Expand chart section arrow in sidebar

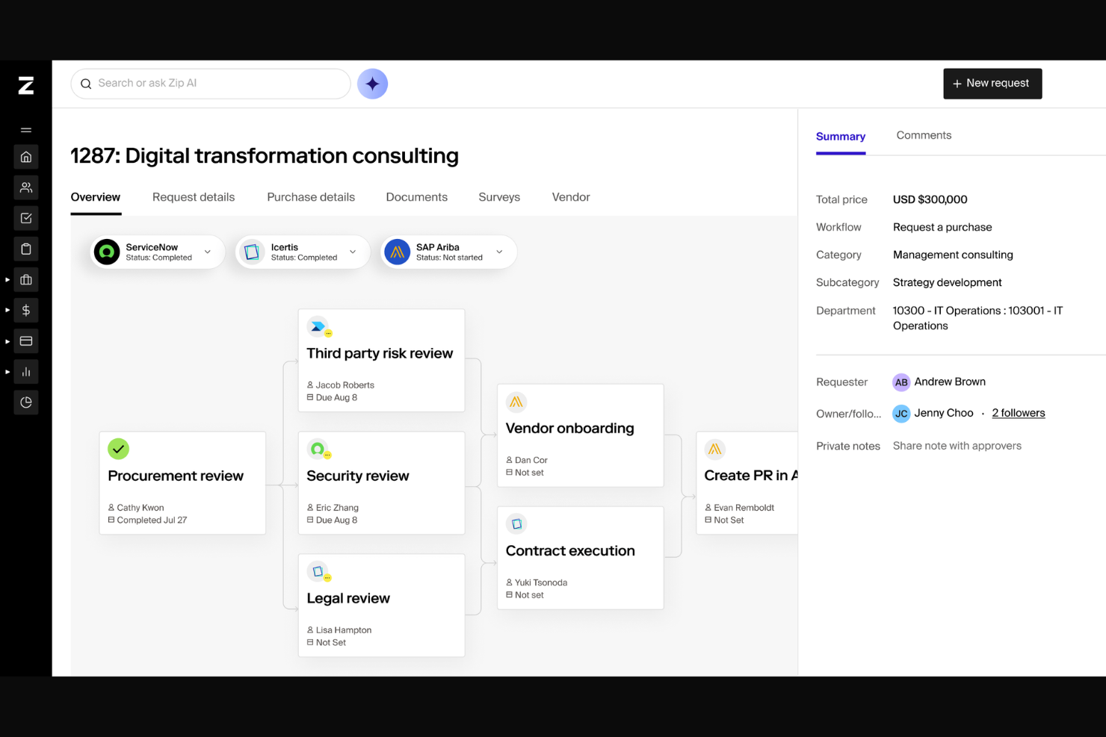point(7,372)
